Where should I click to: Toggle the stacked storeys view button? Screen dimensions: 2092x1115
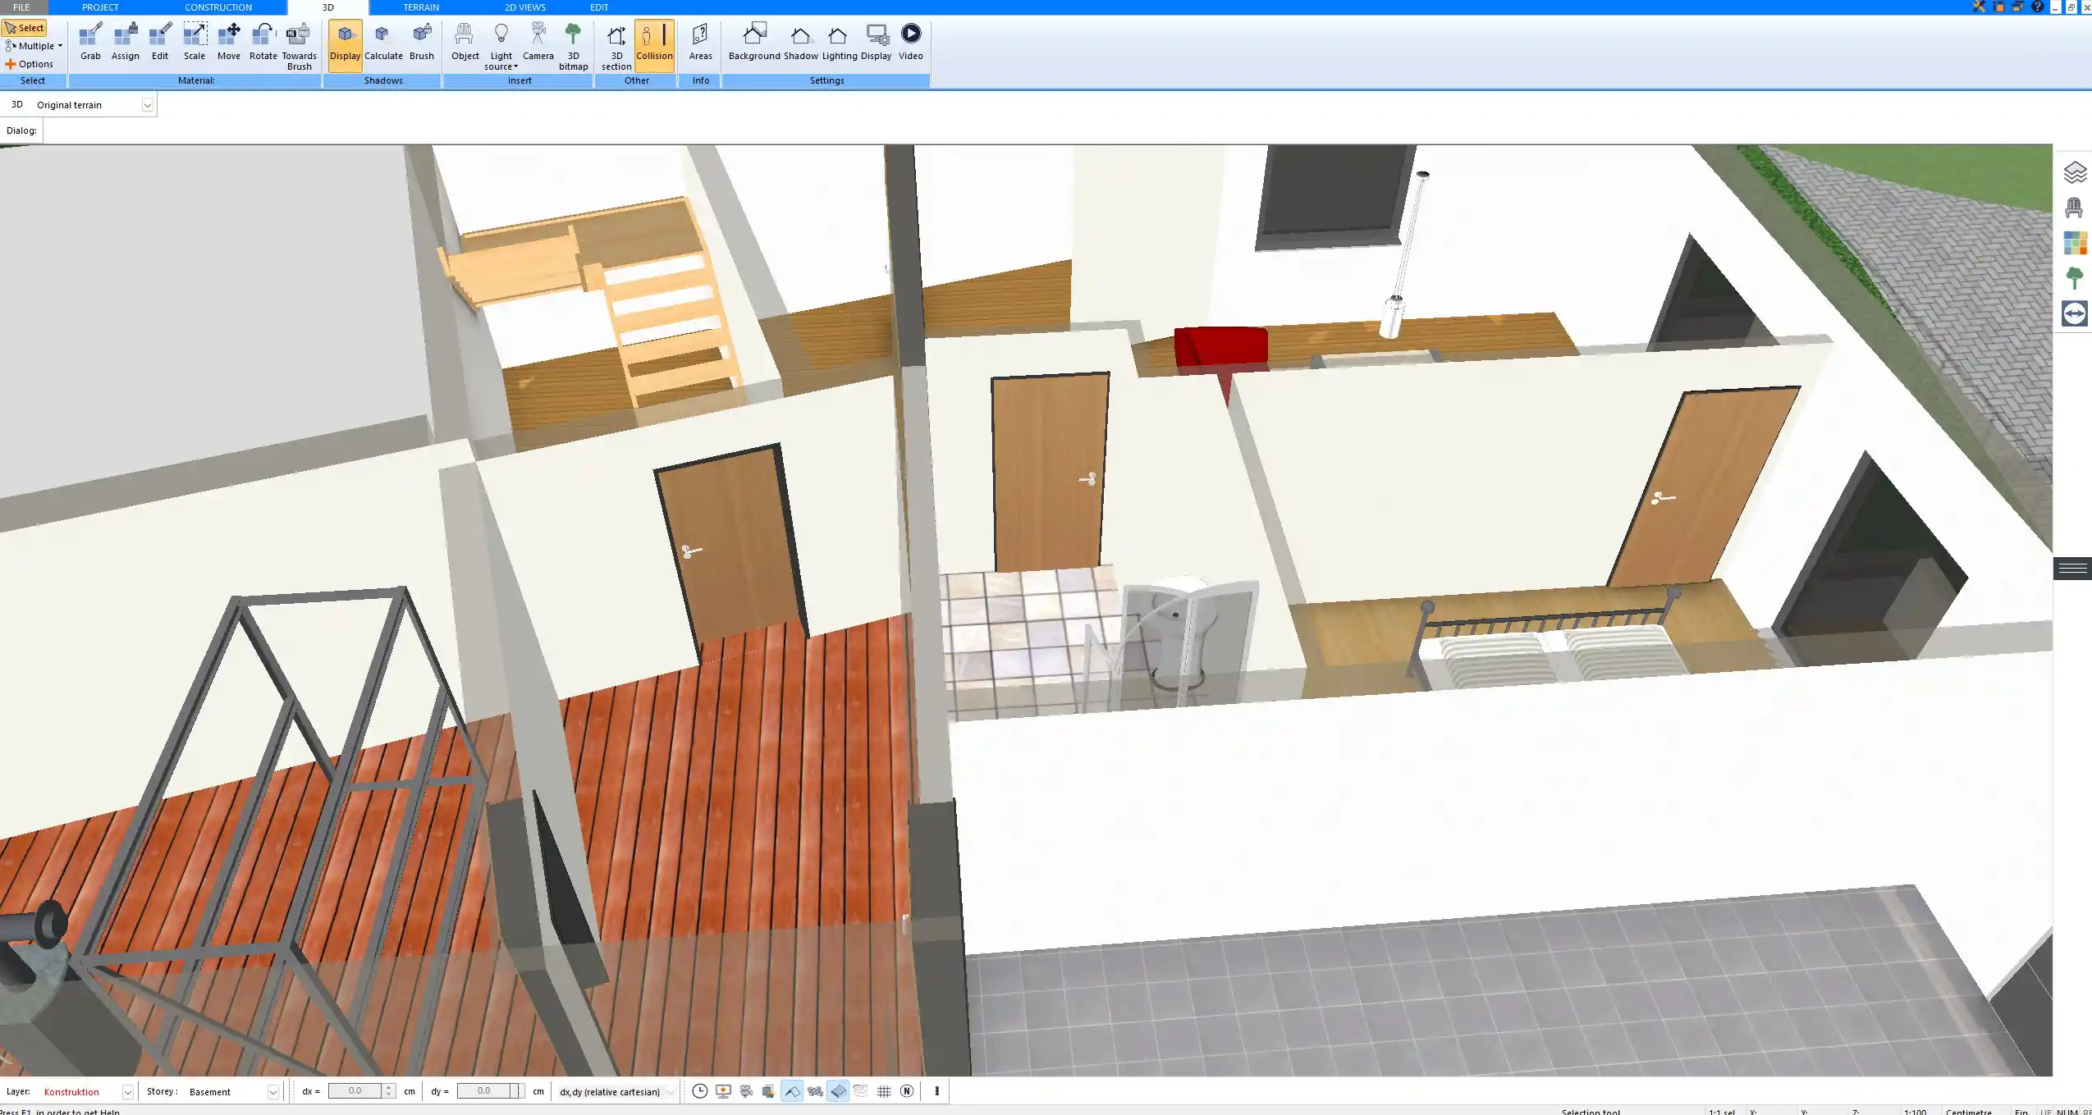point(860,1091)
